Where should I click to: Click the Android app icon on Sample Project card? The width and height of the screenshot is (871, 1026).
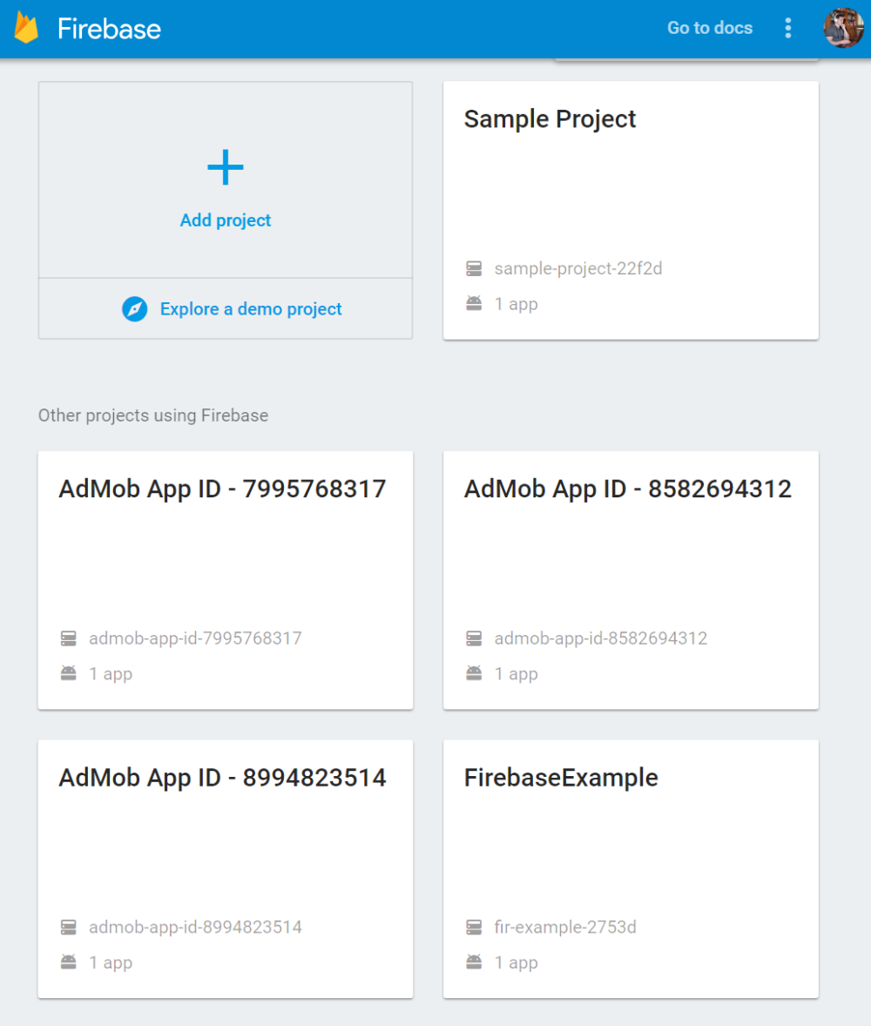click(474, 303)
